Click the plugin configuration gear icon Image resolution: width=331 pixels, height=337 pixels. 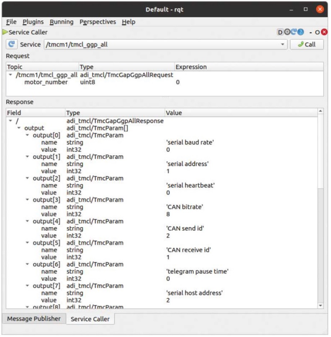(287, 32)
